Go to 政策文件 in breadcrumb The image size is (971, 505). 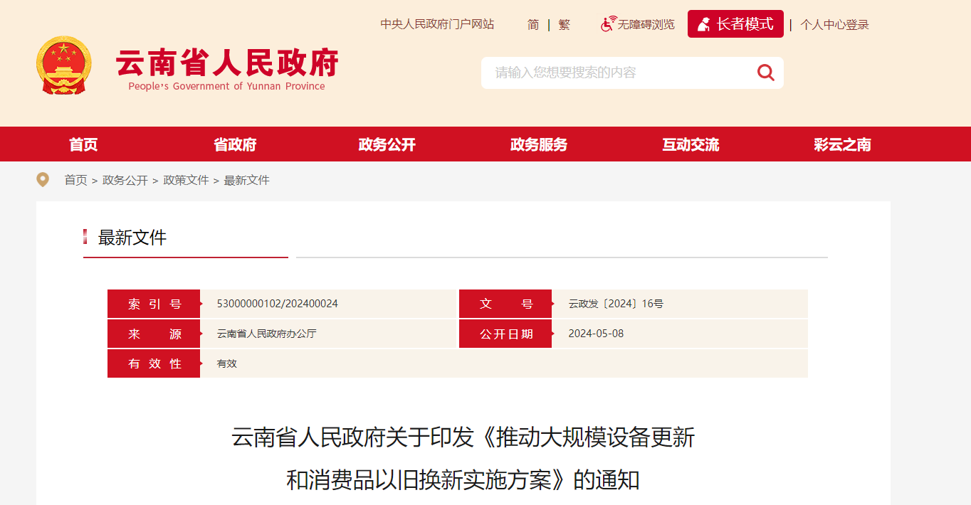tap(186, 181)
